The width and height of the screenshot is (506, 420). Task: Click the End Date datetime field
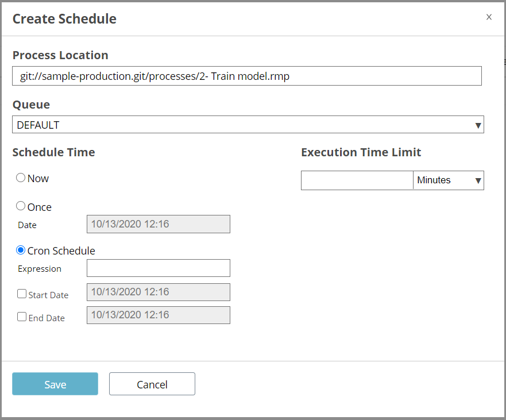tap(159, 315)
